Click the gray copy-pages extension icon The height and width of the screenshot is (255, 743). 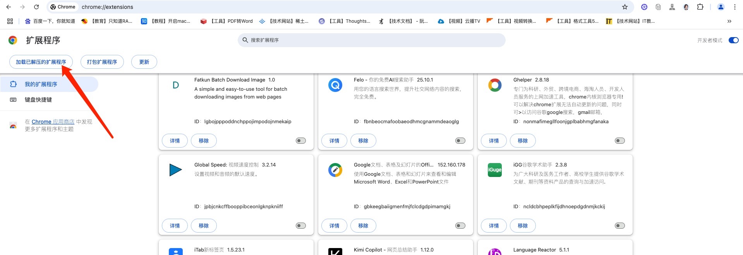point(658,7)
